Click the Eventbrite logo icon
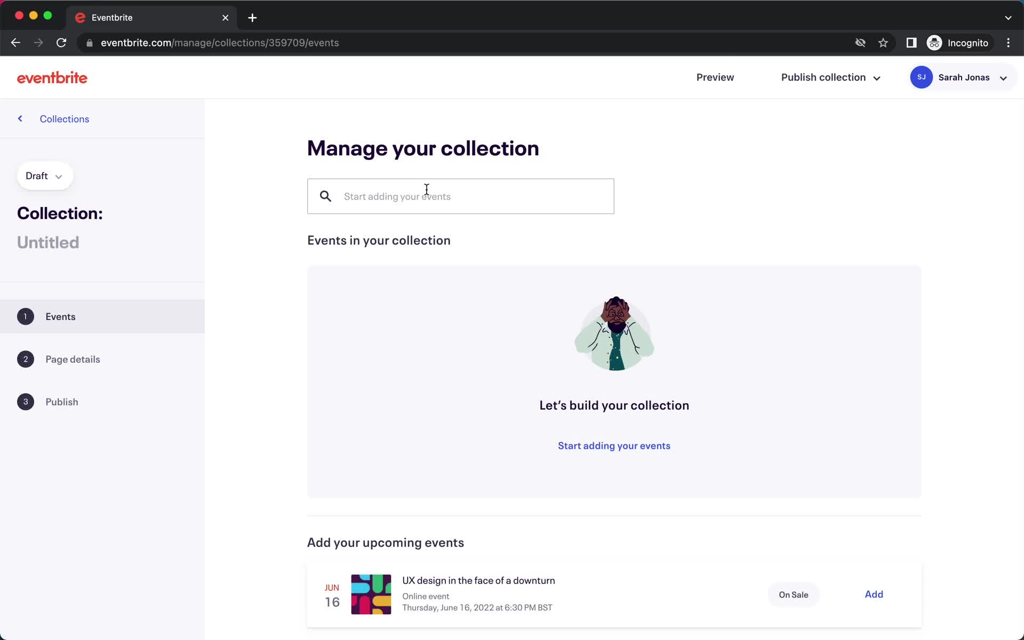Viewport: 1024px width, 640px height. point(52,77)
